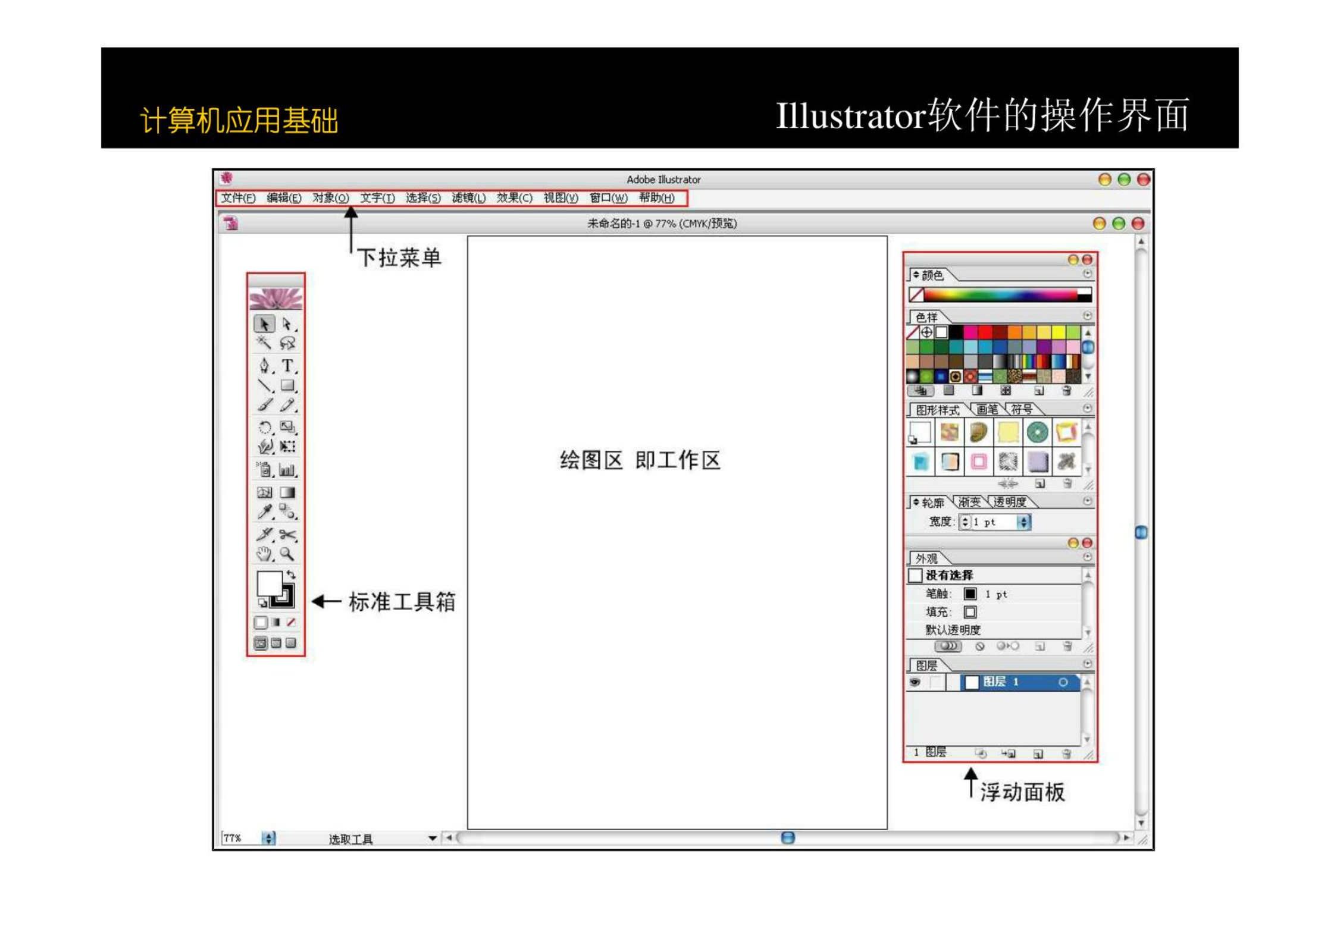Screen dimensions: 1340x948
Task: Open the zoom level dropdown at 77%
Action: (x=269, y=838)
